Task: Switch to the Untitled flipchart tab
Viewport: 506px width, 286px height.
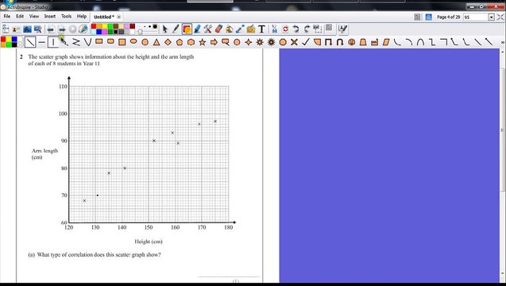Action: pos(104,17)
